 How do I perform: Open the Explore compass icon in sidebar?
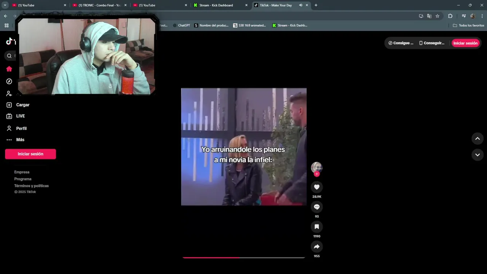pyautogui.click(x=9, y=81)
